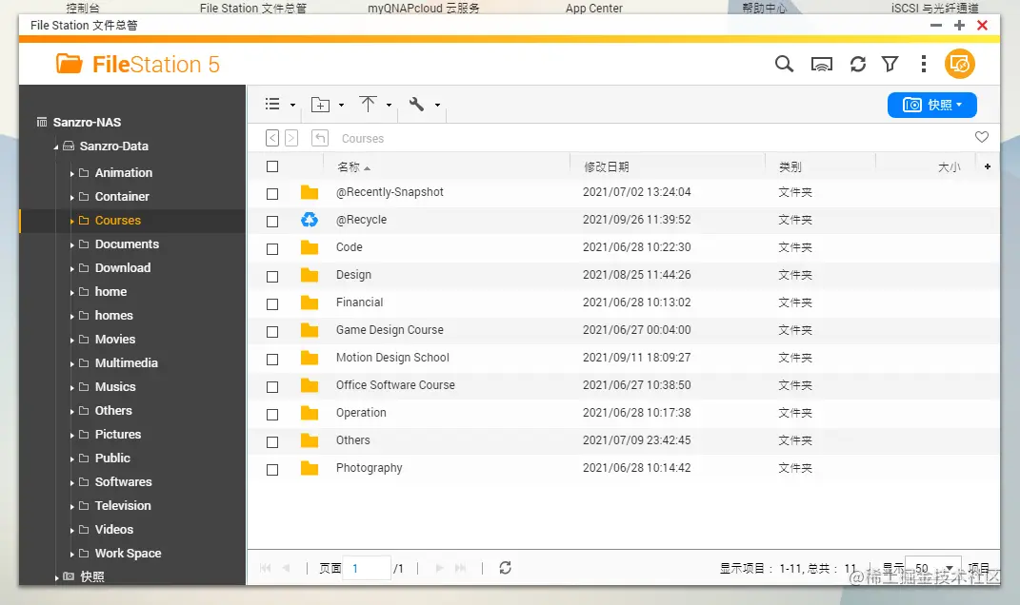Check the Financial row checkbox
This screenshot has height=605, width=1020.
pyautogui.click(x=272, y=304)
